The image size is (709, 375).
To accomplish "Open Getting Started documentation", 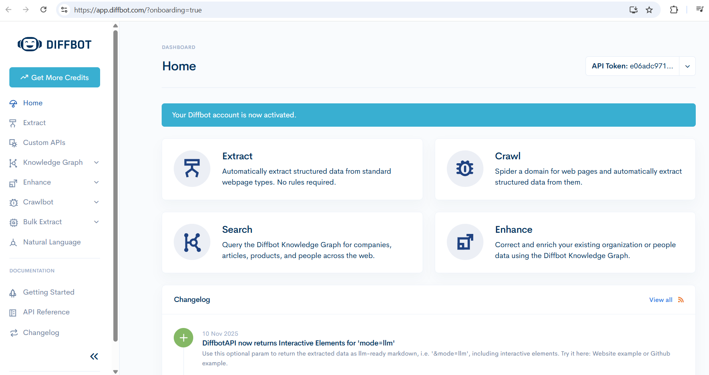I will tap(48, 292).
